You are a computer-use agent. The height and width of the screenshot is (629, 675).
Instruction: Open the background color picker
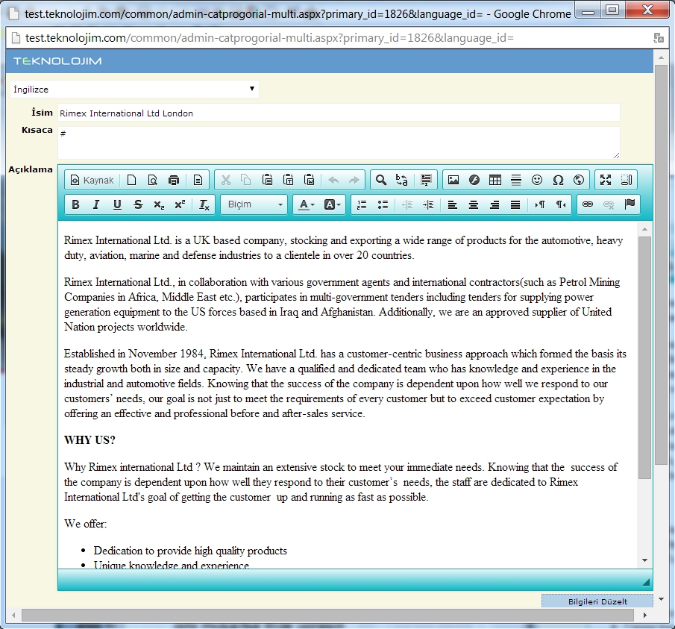(332, 204)
